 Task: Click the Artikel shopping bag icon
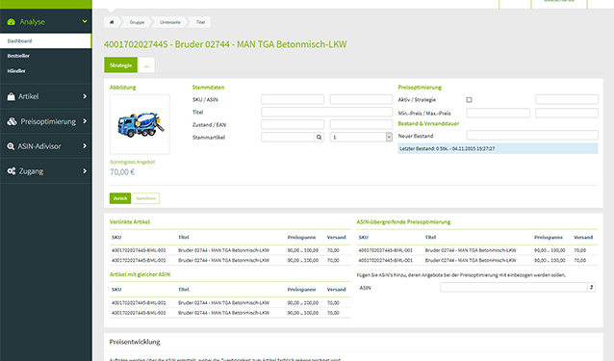pos(11,96)
